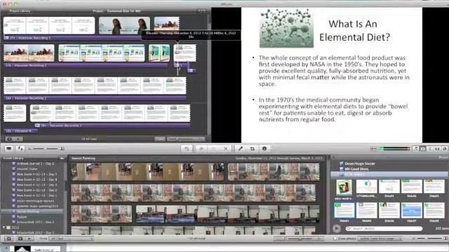Screen dimensions: 449x252
Task: Select the Slide08 photo thumbnail
Action: (x=434, y=211)
